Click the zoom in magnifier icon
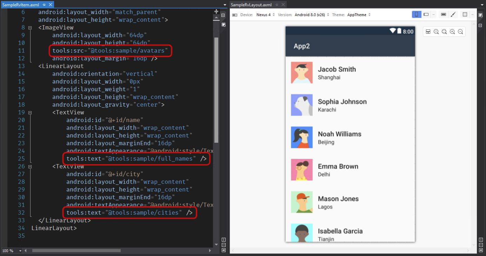486x256 pixels. coord(452,32)
